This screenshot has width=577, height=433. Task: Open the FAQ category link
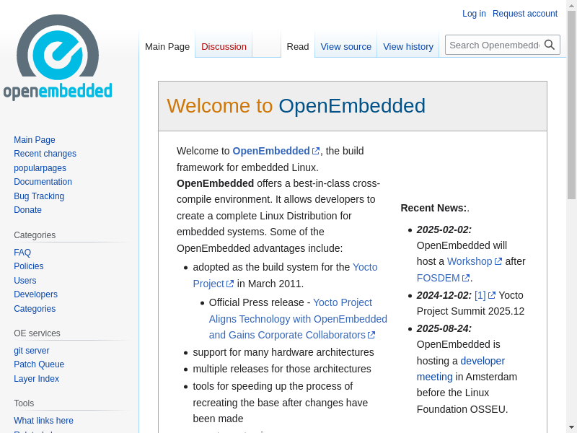click(x=22, y=253)
